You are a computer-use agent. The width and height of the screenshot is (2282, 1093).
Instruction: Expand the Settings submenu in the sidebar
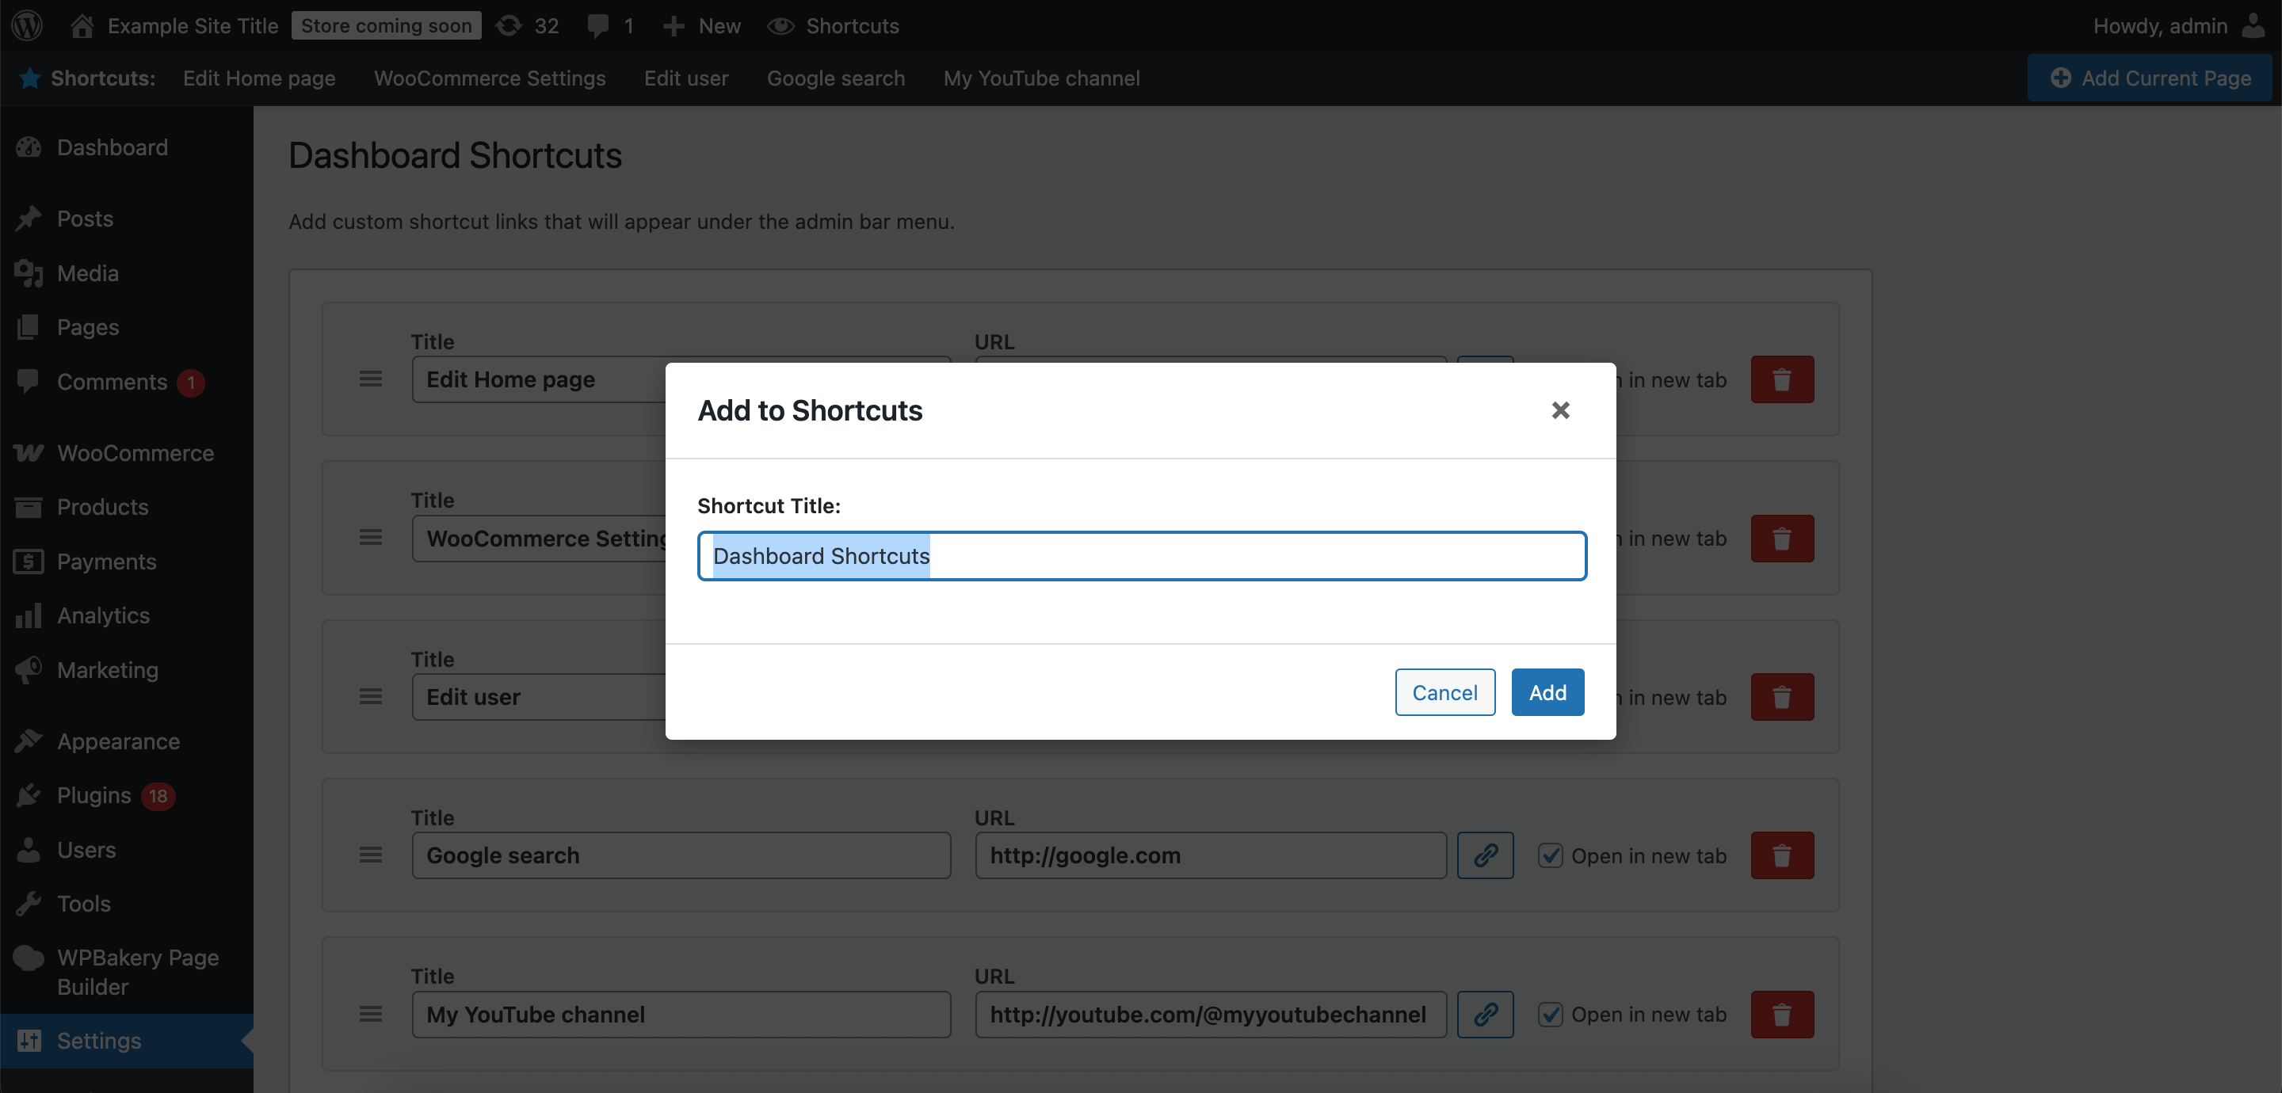point(100,1041)
